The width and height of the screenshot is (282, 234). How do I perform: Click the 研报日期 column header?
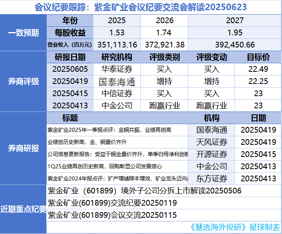point(70,57)
